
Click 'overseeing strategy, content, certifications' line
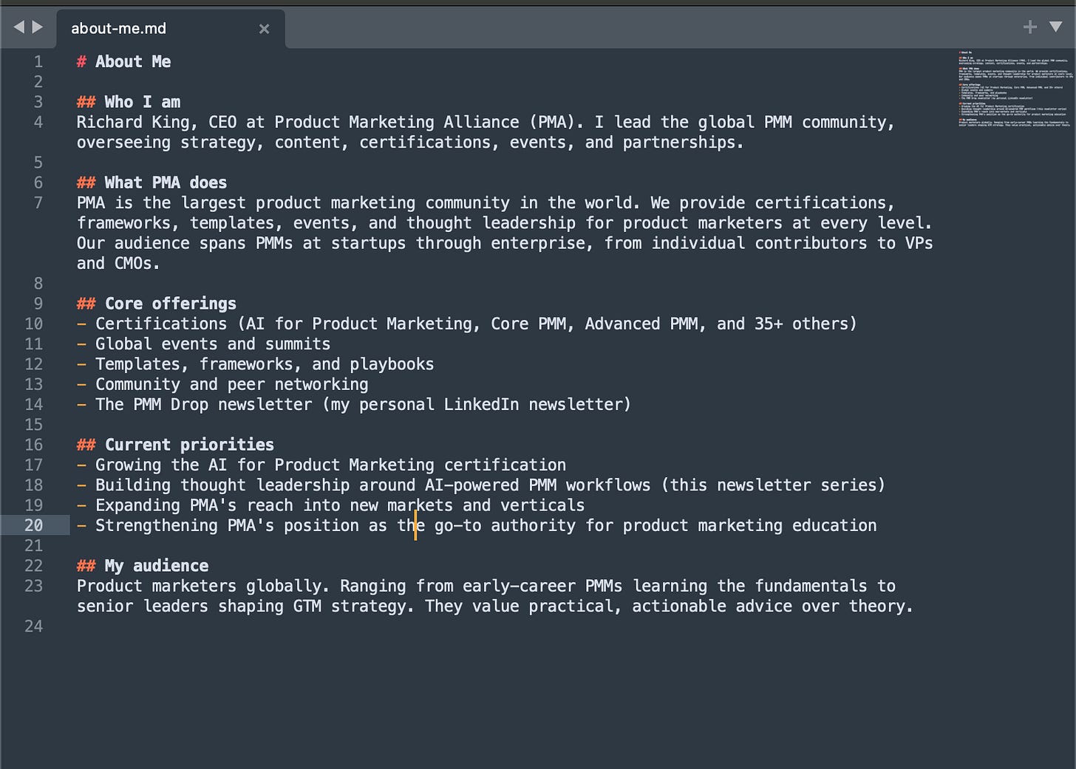point(410,143)
